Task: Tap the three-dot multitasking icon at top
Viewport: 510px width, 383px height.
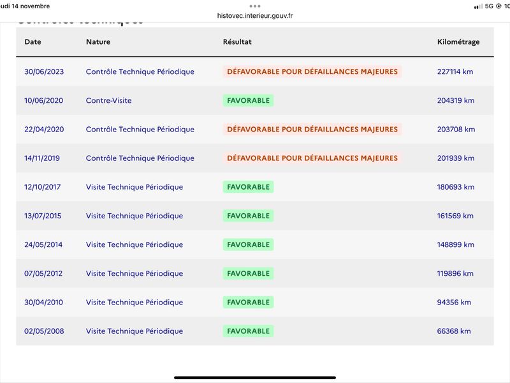Action: pos(255,6)
